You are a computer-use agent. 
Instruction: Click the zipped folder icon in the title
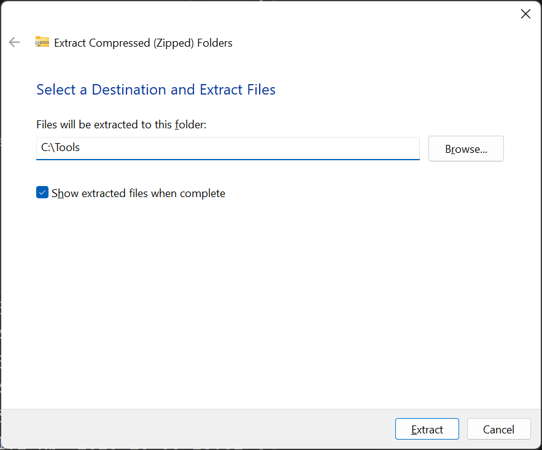pyautogui.click(x=42, y=42)
